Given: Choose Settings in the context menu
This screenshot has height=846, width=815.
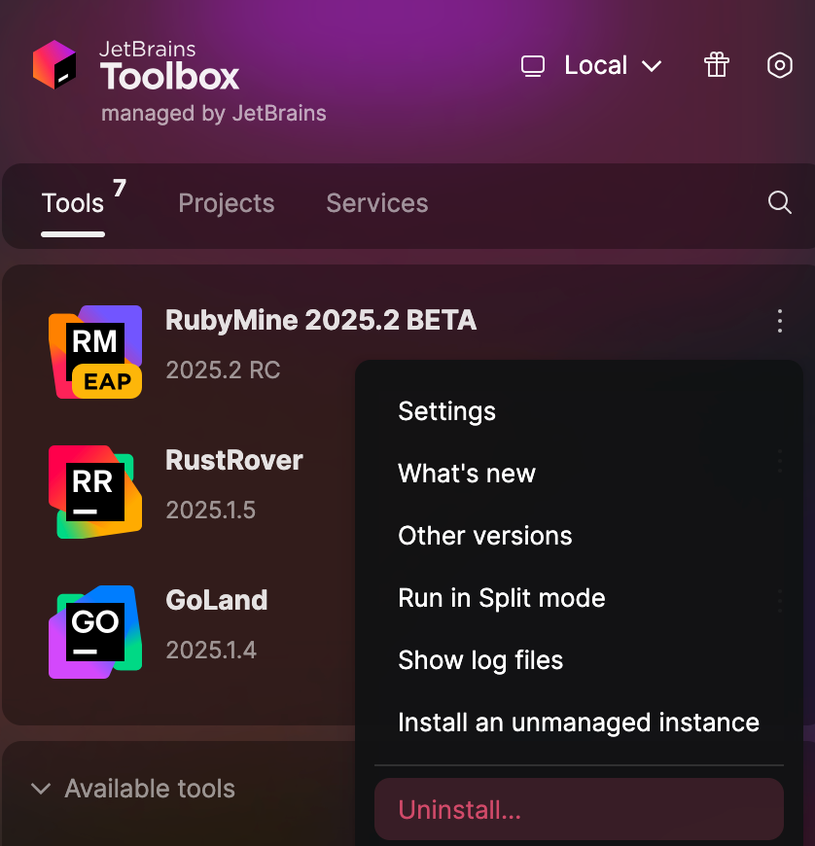Looking at the screenshot, I should click(x=446, y=411).
